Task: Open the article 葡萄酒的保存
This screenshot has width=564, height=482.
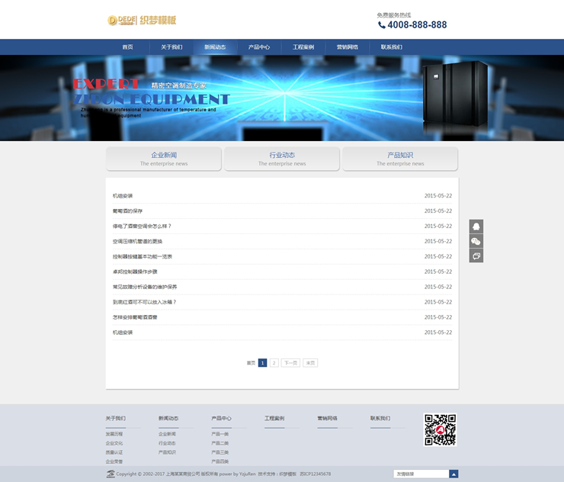Action: tap(127, 211)
